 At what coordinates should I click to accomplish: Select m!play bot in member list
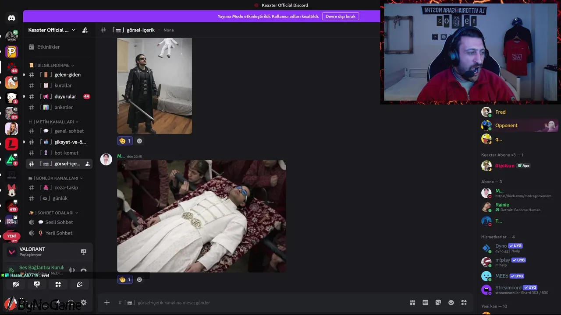pyautogui.click(x=519, y=262)
